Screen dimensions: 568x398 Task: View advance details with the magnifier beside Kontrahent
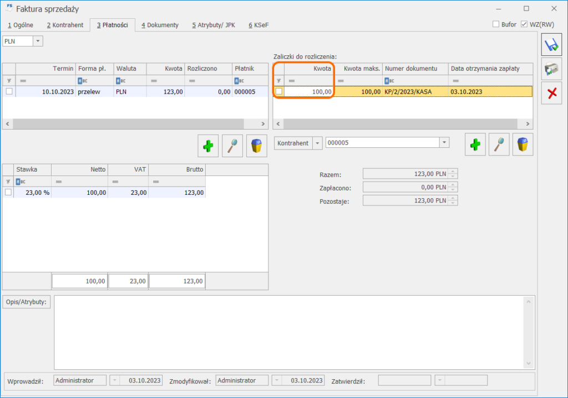click(499, 144)
